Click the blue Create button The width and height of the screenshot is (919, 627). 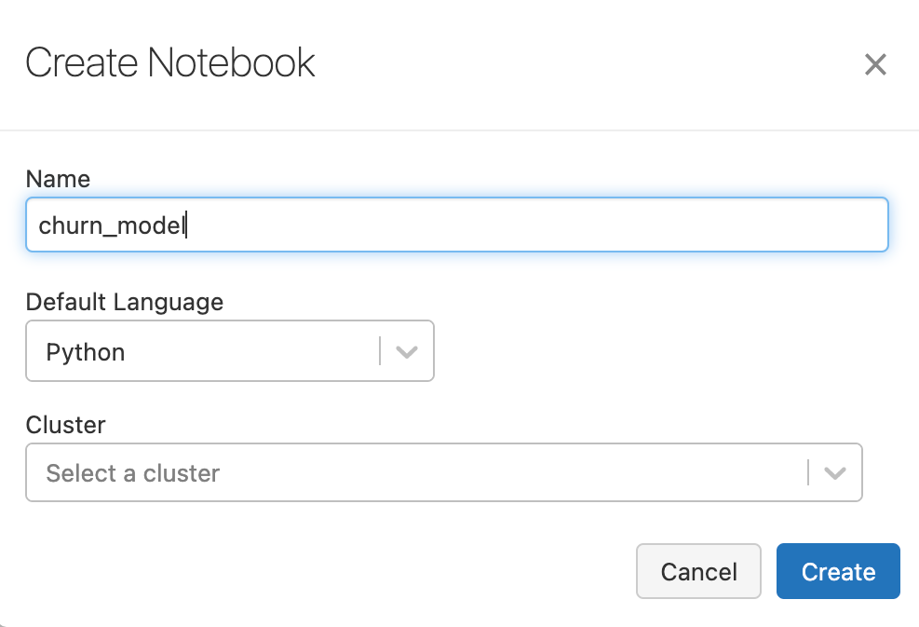(838, 571)
